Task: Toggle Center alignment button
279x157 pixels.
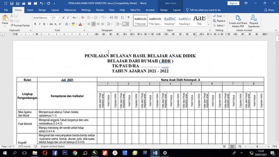Action: coord(93,24)
